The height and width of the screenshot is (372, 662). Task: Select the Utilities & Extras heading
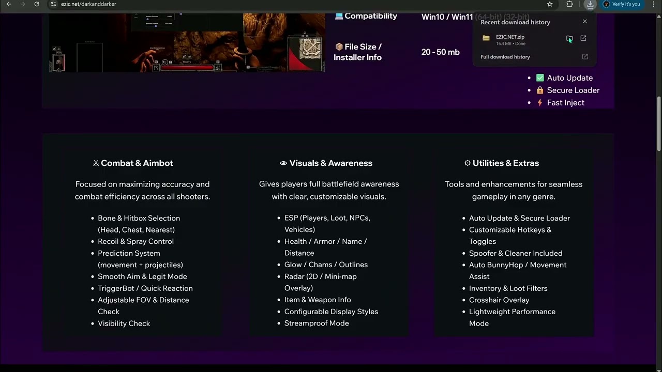point(506,163)
